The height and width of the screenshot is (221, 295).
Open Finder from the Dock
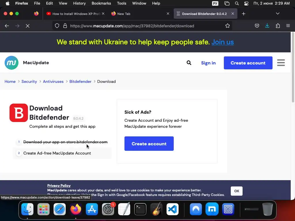(x=27, y=209)
